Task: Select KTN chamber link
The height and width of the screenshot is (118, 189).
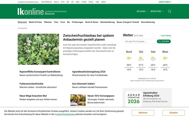Action: tap(62, 2)
